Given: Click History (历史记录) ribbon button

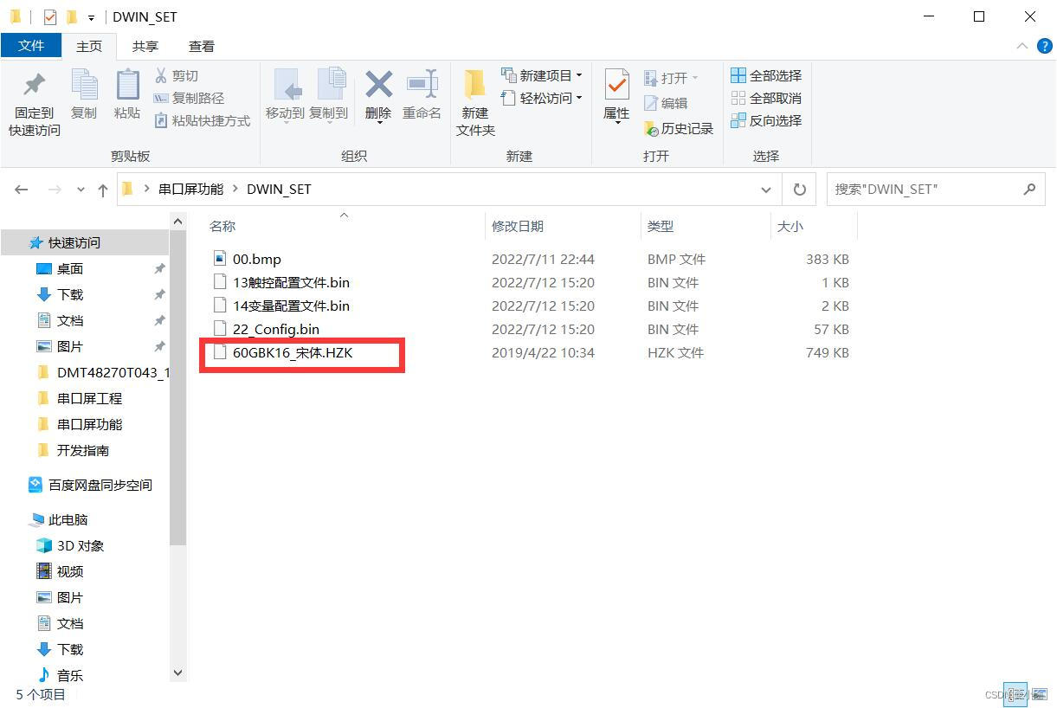Looking at the screenshot, I should pos(679,128).
